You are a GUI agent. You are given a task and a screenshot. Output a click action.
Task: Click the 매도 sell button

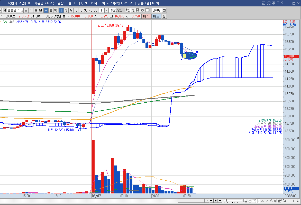click(156, 16)
